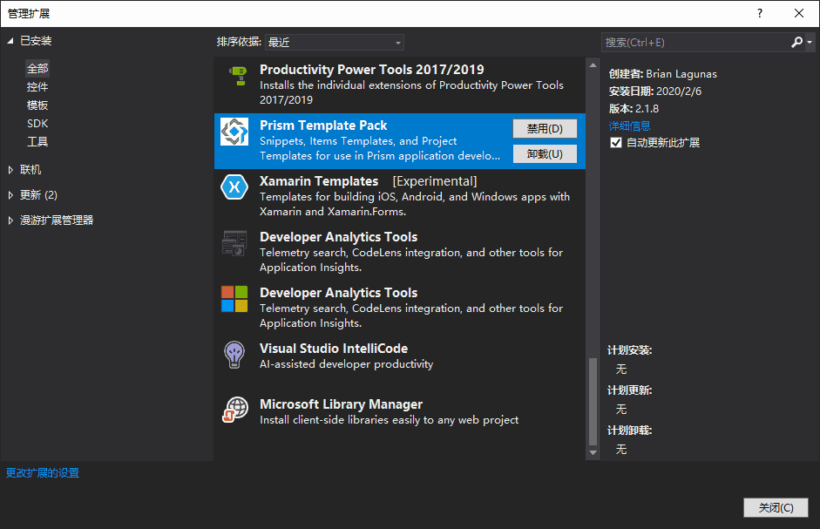Select the 工具 category

click(x=37, y=142)
